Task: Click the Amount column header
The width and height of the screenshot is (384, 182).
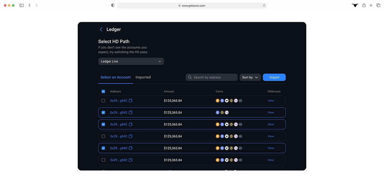Action: coord(169,91)
